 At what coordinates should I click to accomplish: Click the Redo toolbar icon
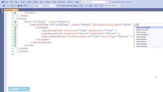click(x=30, y=6)
